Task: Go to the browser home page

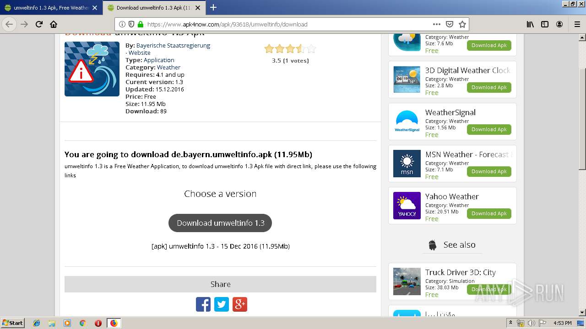Action: [x=54, y=24]
